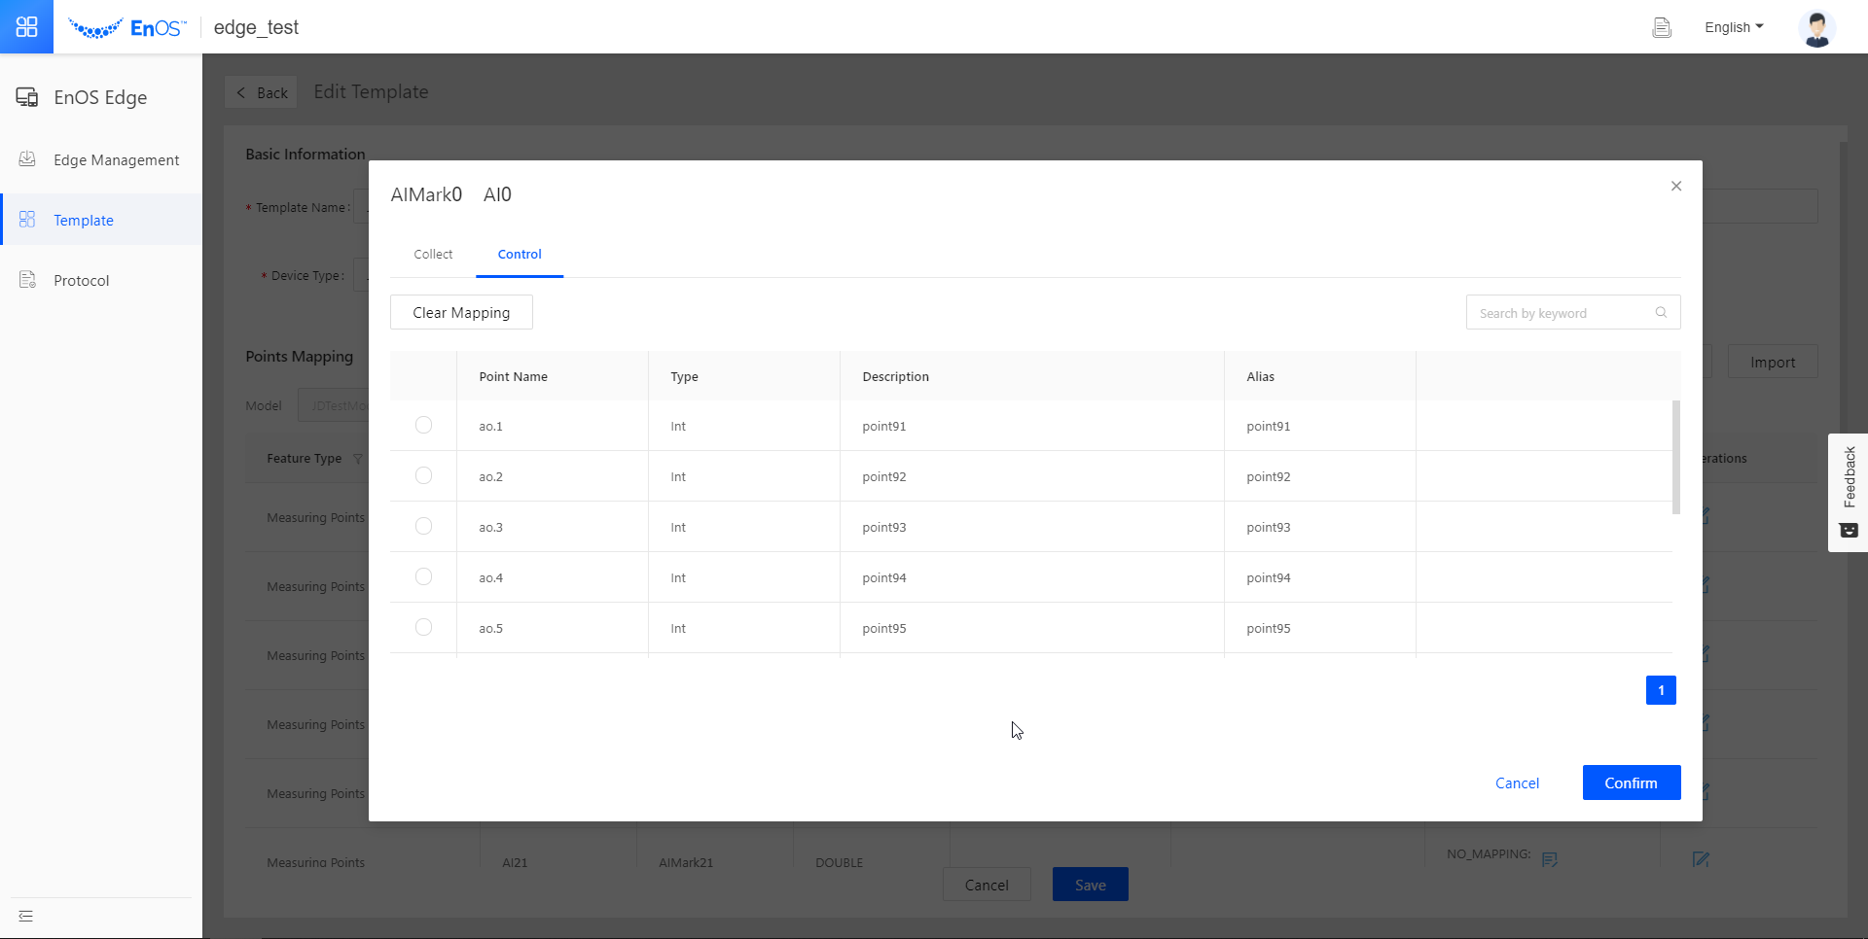Close the AIMark0 dialog
Screen dimensions: 1868x939
1675,187
